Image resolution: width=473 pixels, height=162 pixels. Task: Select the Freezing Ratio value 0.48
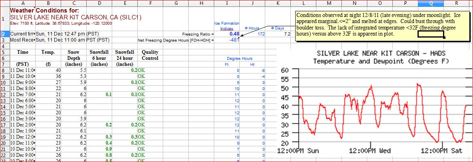[x=226, y=34]
